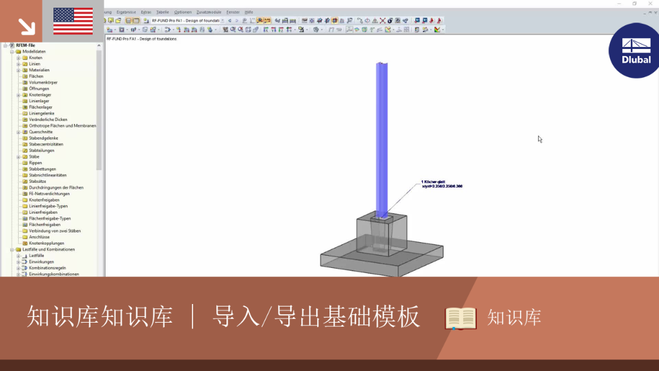The height and width of the screenshot is (371, 659).
Task: Toggle the navigator panel view button
Action: pyautogui.click(x=129, y=21)
